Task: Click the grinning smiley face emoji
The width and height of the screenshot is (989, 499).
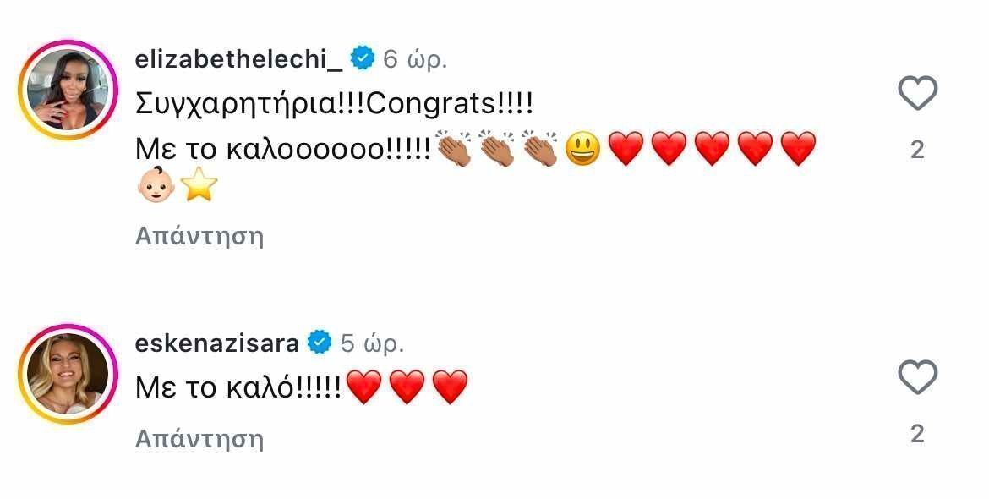Action: point(582,150)
